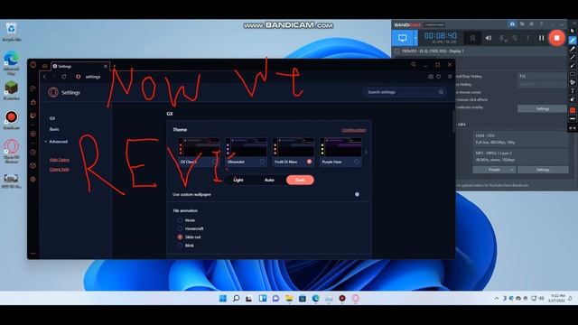578x325 pixels.
Task: Open a new tab with plus button
Action: [115, 66]
